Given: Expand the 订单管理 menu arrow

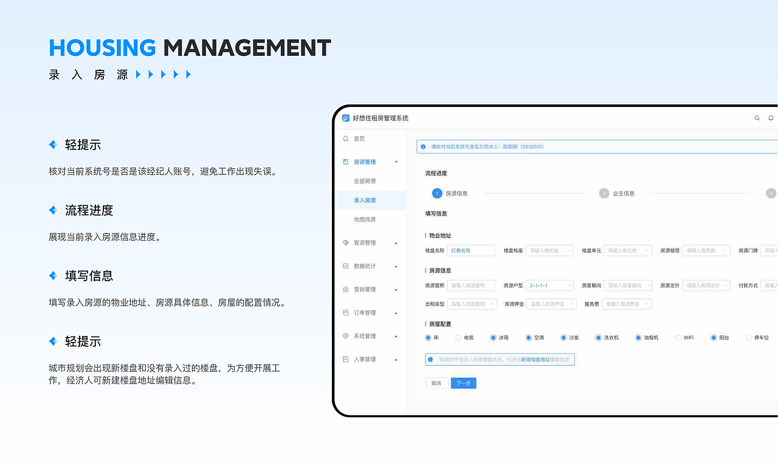Looking at the screenshot, I should tap(396, 313).
